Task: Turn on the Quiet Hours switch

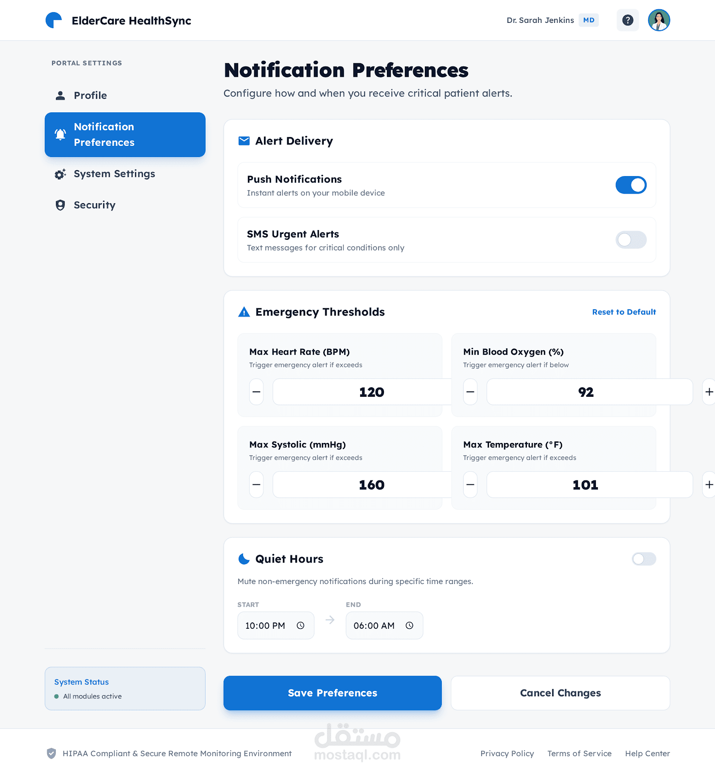Action: [x=644, y=559]
